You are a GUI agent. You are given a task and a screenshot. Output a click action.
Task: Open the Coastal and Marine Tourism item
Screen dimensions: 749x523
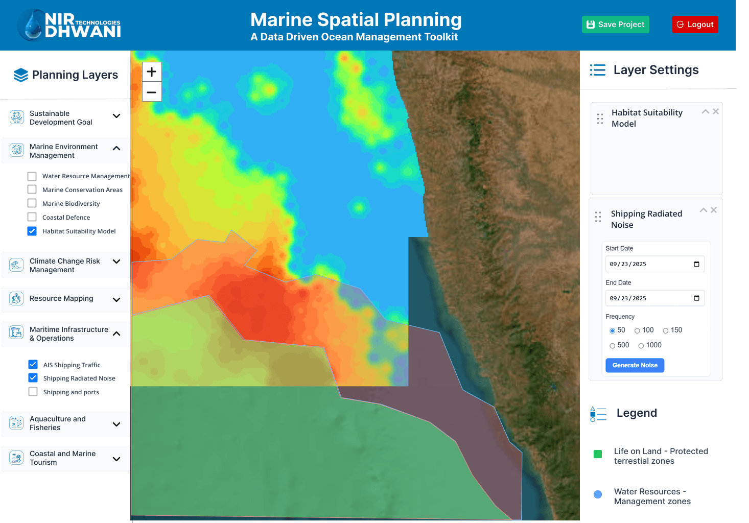pyautogui.click(x=66, y=458)
